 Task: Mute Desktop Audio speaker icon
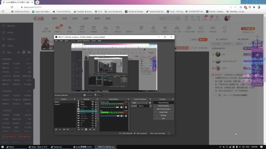click(122, 107)
